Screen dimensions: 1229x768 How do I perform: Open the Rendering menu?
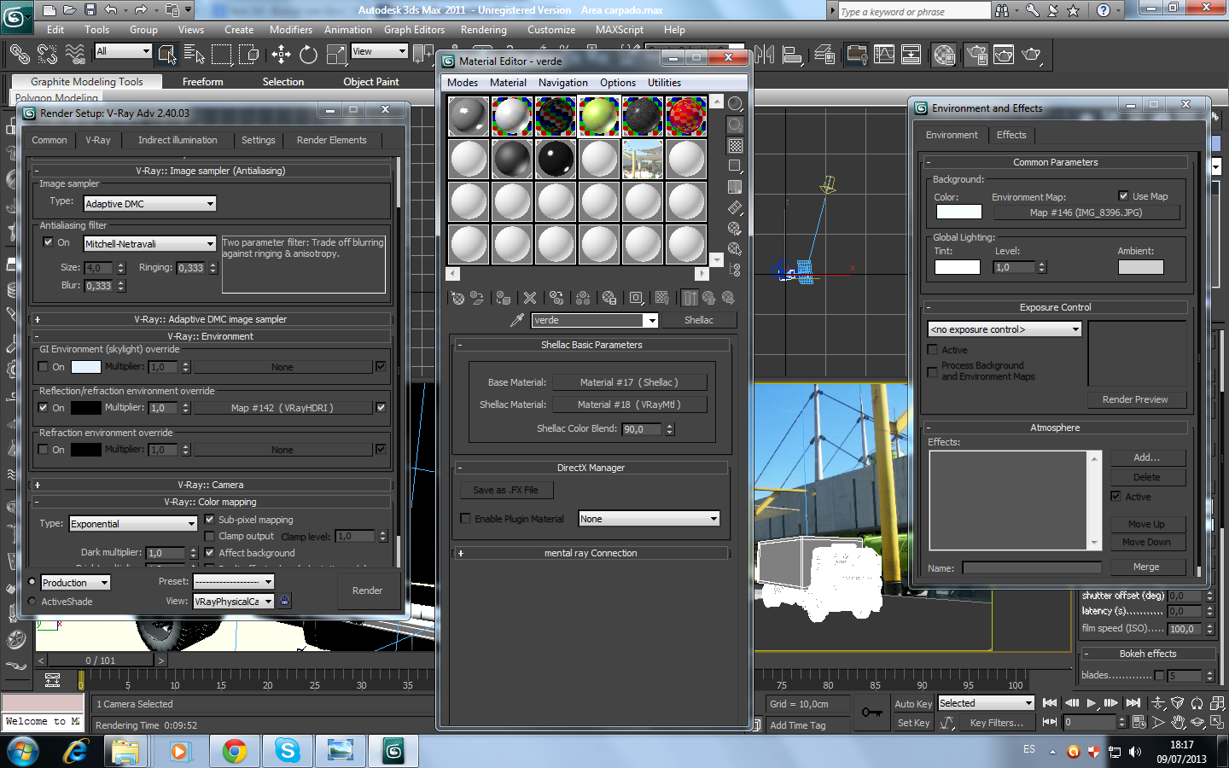point(484,30)
